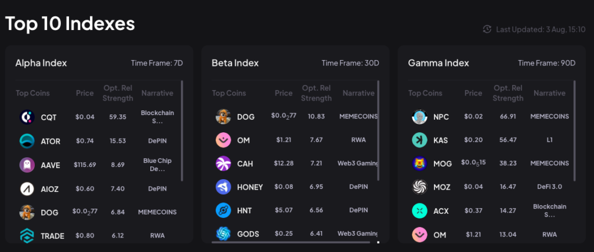Sort Alpha Index by Price column header
Image resolution: width=594 pixels, height=252 pixels.
point(85,93)
